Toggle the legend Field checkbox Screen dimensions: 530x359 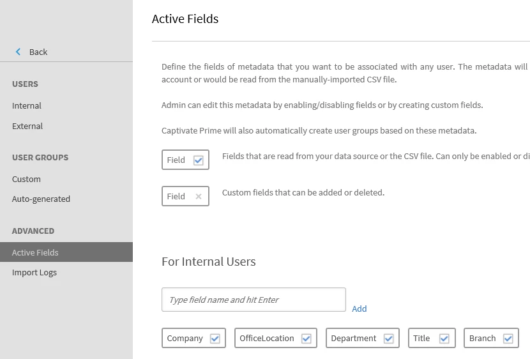coord(198,160)
